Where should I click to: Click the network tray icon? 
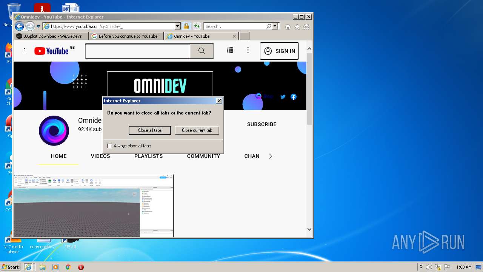tap(438, 267)
